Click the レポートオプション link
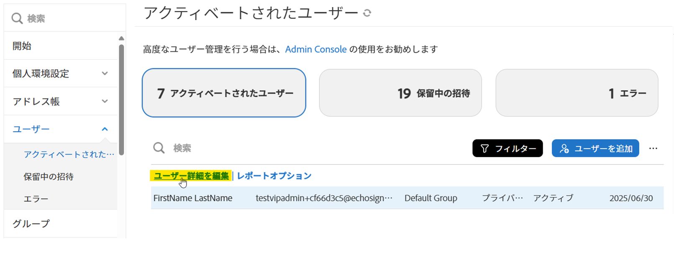 click(x=274, y=176)
